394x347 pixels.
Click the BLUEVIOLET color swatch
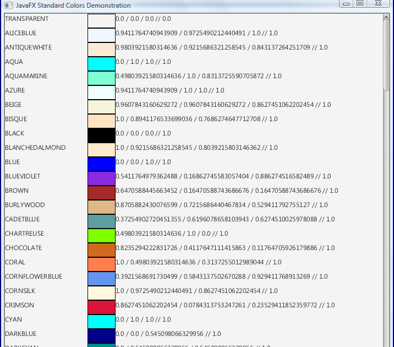101,178
